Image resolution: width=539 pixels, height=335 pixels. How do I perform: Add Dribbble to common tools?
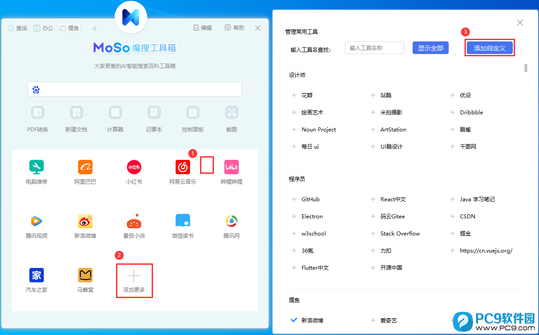pyautogui.click(x=452, y=113)
